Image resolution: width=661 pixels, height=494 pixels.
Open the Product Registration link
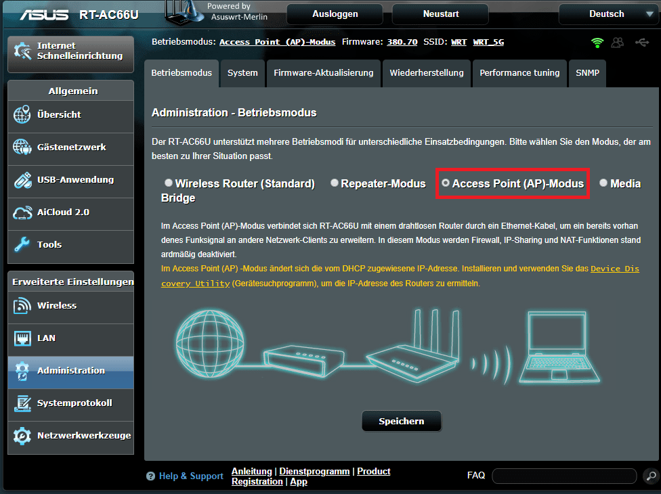click(x=373, y=471)
